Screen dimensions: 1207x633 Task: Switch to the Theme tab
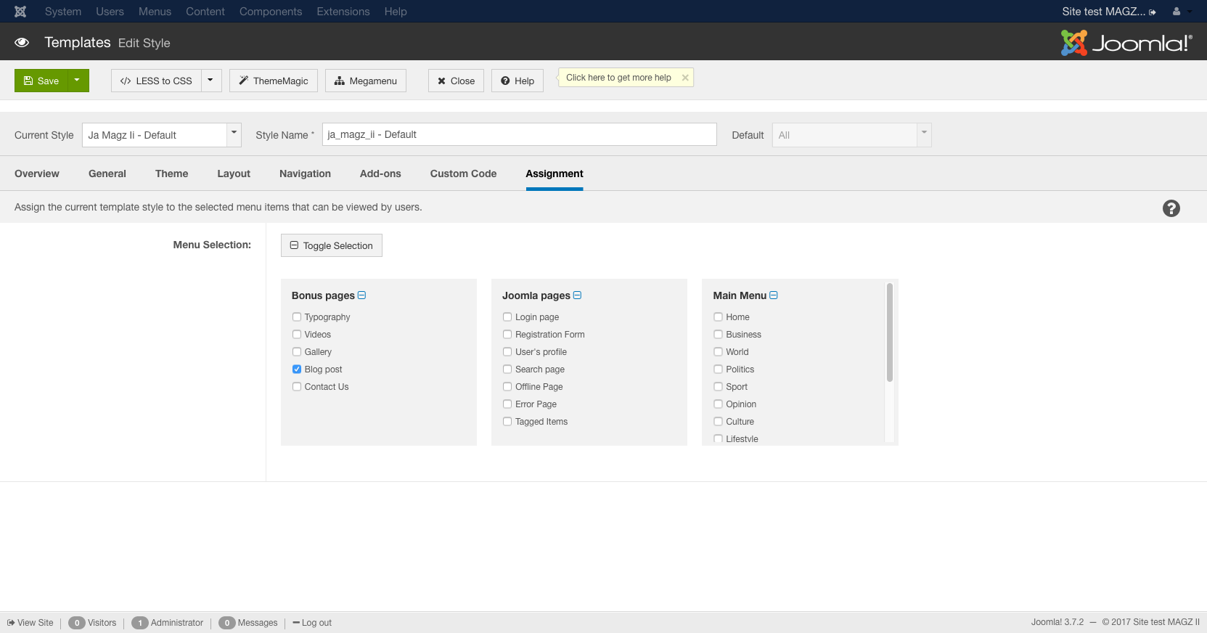coord(171,173)
